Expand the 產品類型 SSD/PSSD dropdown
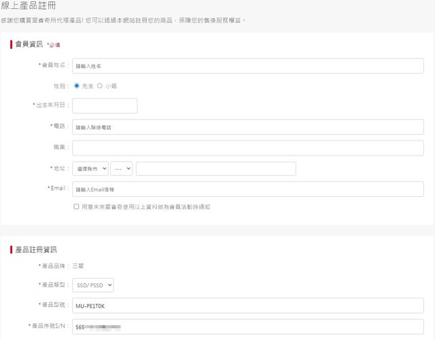This screenshot has width=435, height=339. pos(92,286)
